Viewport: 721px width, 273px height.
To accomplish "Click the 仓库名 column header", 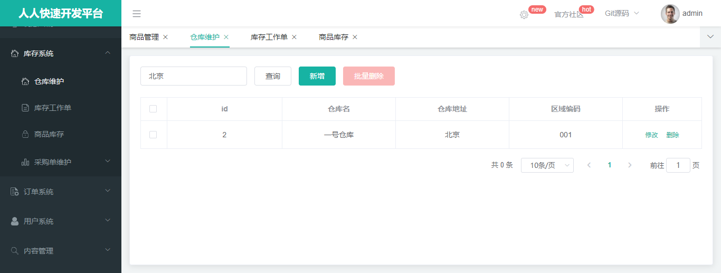I will pos(339,109).
